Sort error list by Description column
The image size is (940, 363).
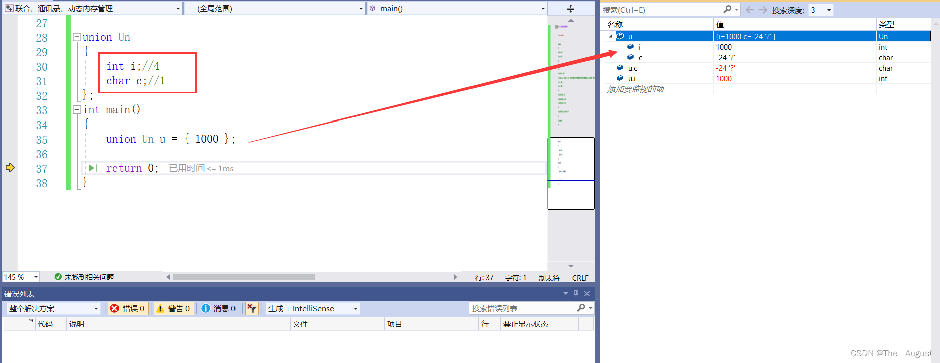click(x=178, y=324)
